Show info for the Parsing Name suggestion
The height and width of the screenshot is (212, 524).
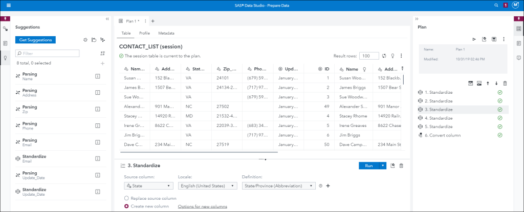click(98, 76)
